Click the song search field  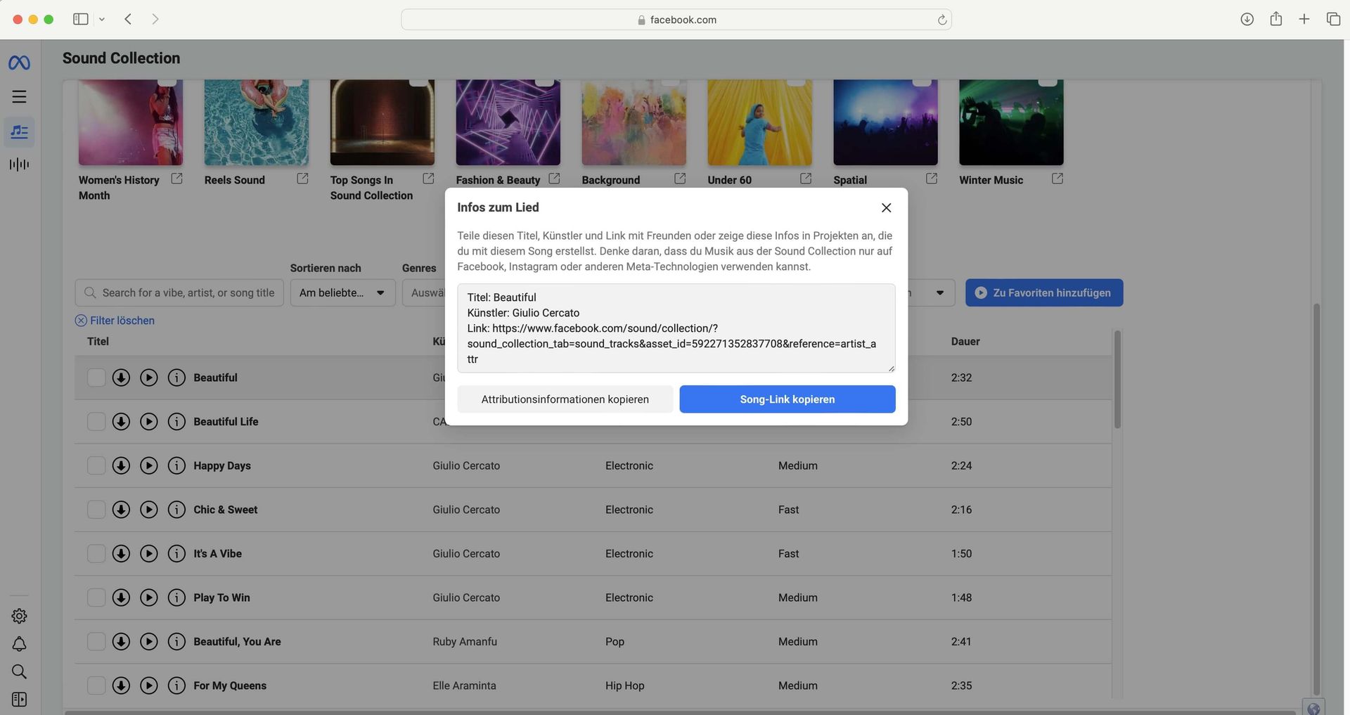point(179,292)
